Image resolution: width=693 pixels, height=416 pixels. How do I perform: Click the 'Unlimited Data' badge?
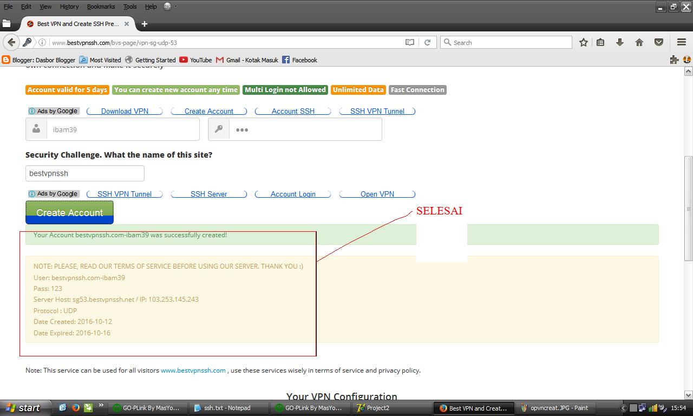(358, 90)
